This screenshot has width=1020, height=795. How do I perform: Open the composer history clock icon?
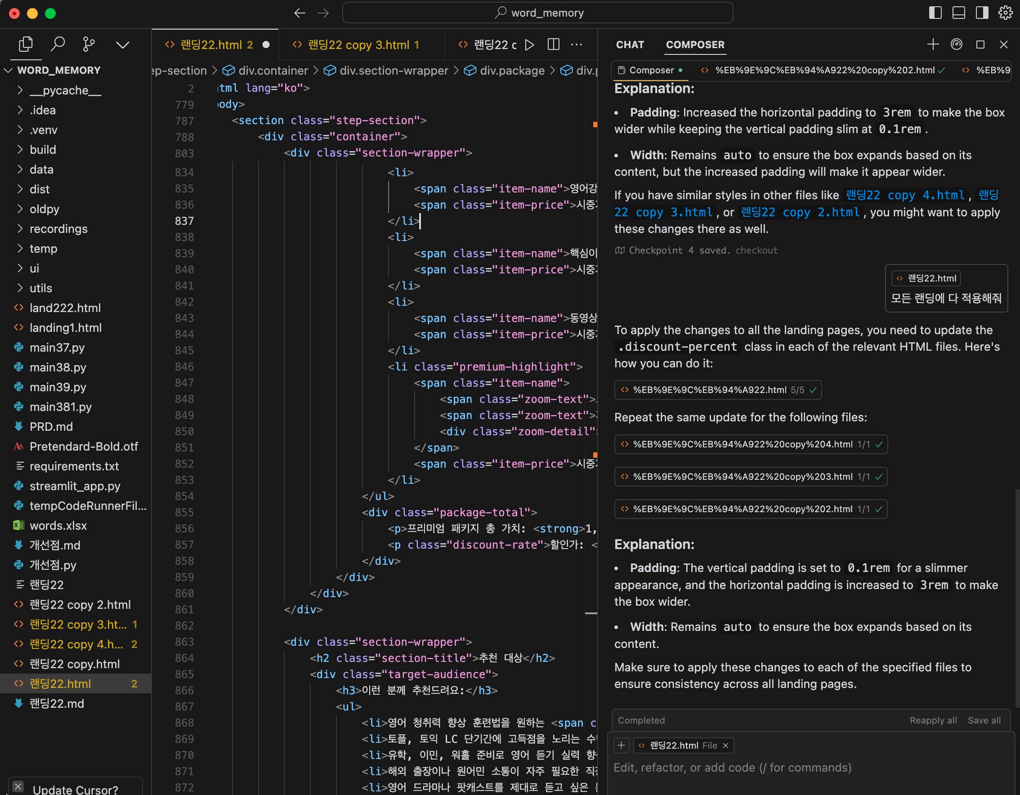click(957, 45)
